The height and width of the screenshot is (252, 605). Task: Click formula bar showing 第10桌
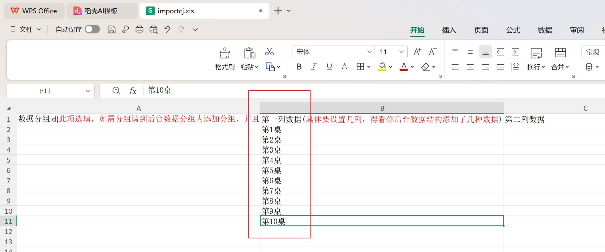coord(374,91)
